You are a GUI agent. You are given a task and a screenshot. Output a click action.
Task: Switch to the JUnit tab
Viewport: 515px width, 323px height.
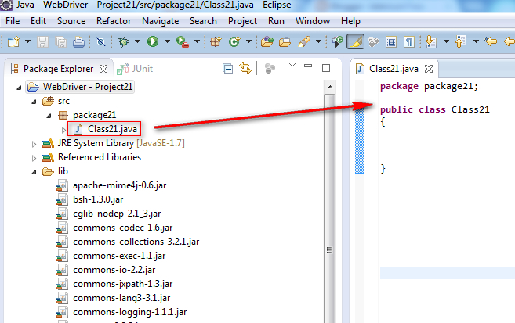tap(135, 69)
